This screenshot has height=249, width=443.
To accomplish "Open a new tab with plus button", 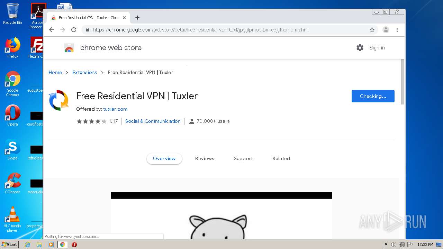I will tap(137, 18).
